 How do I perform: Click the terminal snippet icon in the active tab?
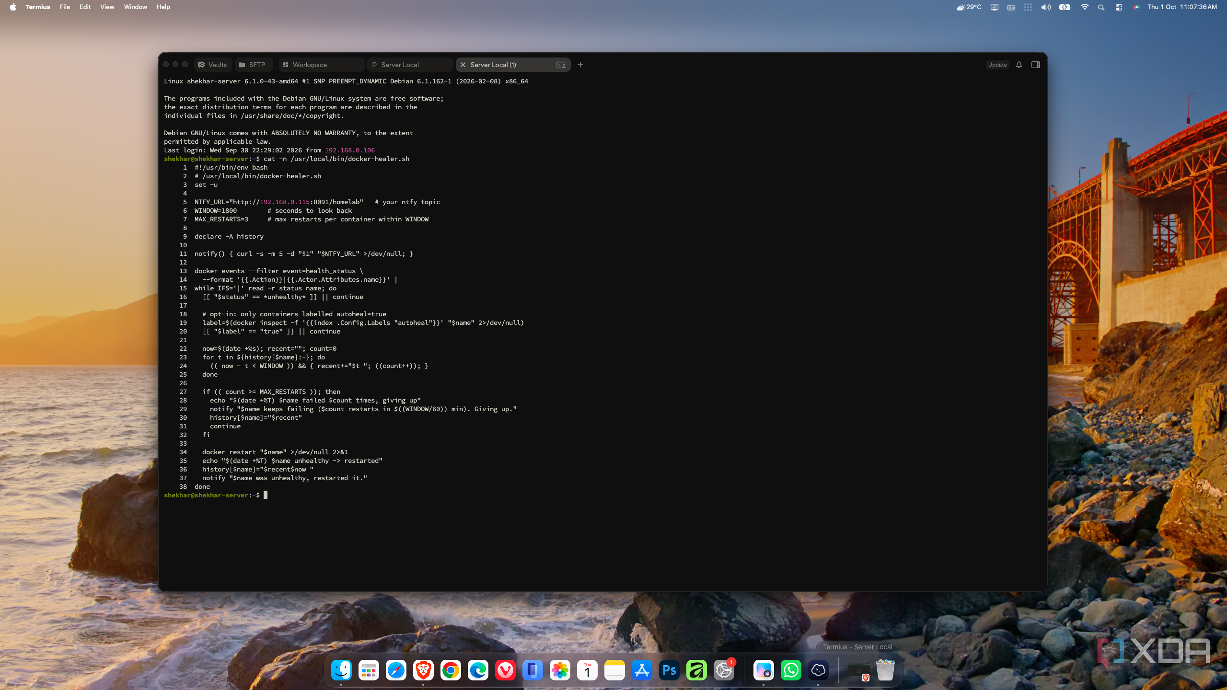(561, 65)
